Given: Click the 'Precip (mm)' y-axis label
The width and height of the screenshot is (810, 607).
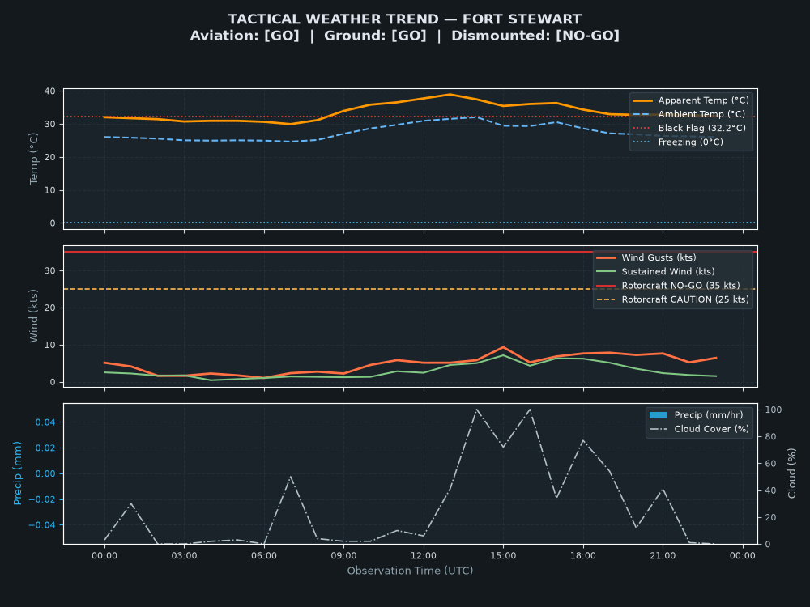Looking at the screenshot, I should 17,473.
